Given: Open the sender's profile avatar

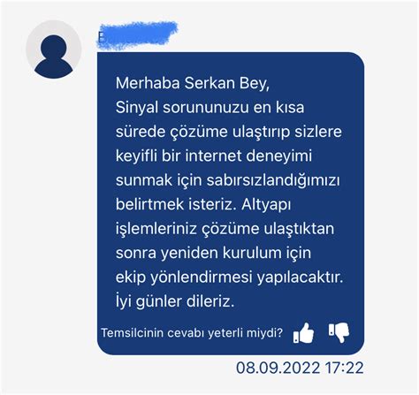Looking at the screenshot, I should (54, 50).
